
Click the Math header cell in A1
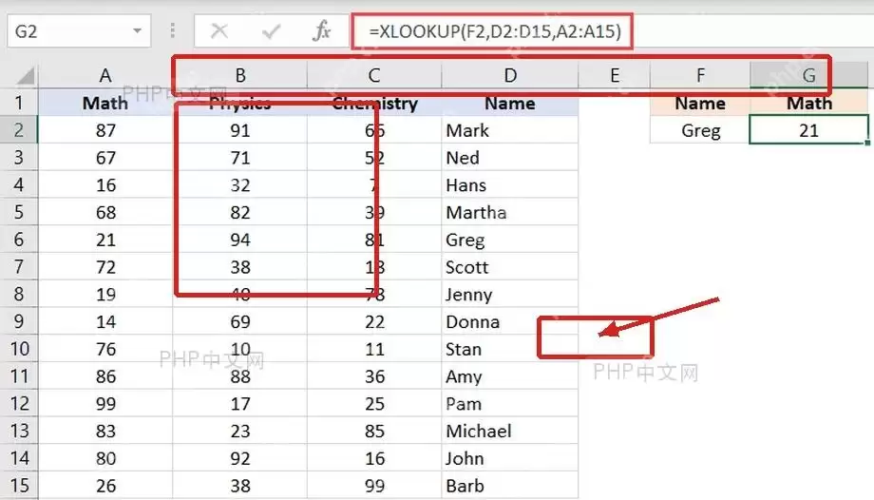pos(105,103)
